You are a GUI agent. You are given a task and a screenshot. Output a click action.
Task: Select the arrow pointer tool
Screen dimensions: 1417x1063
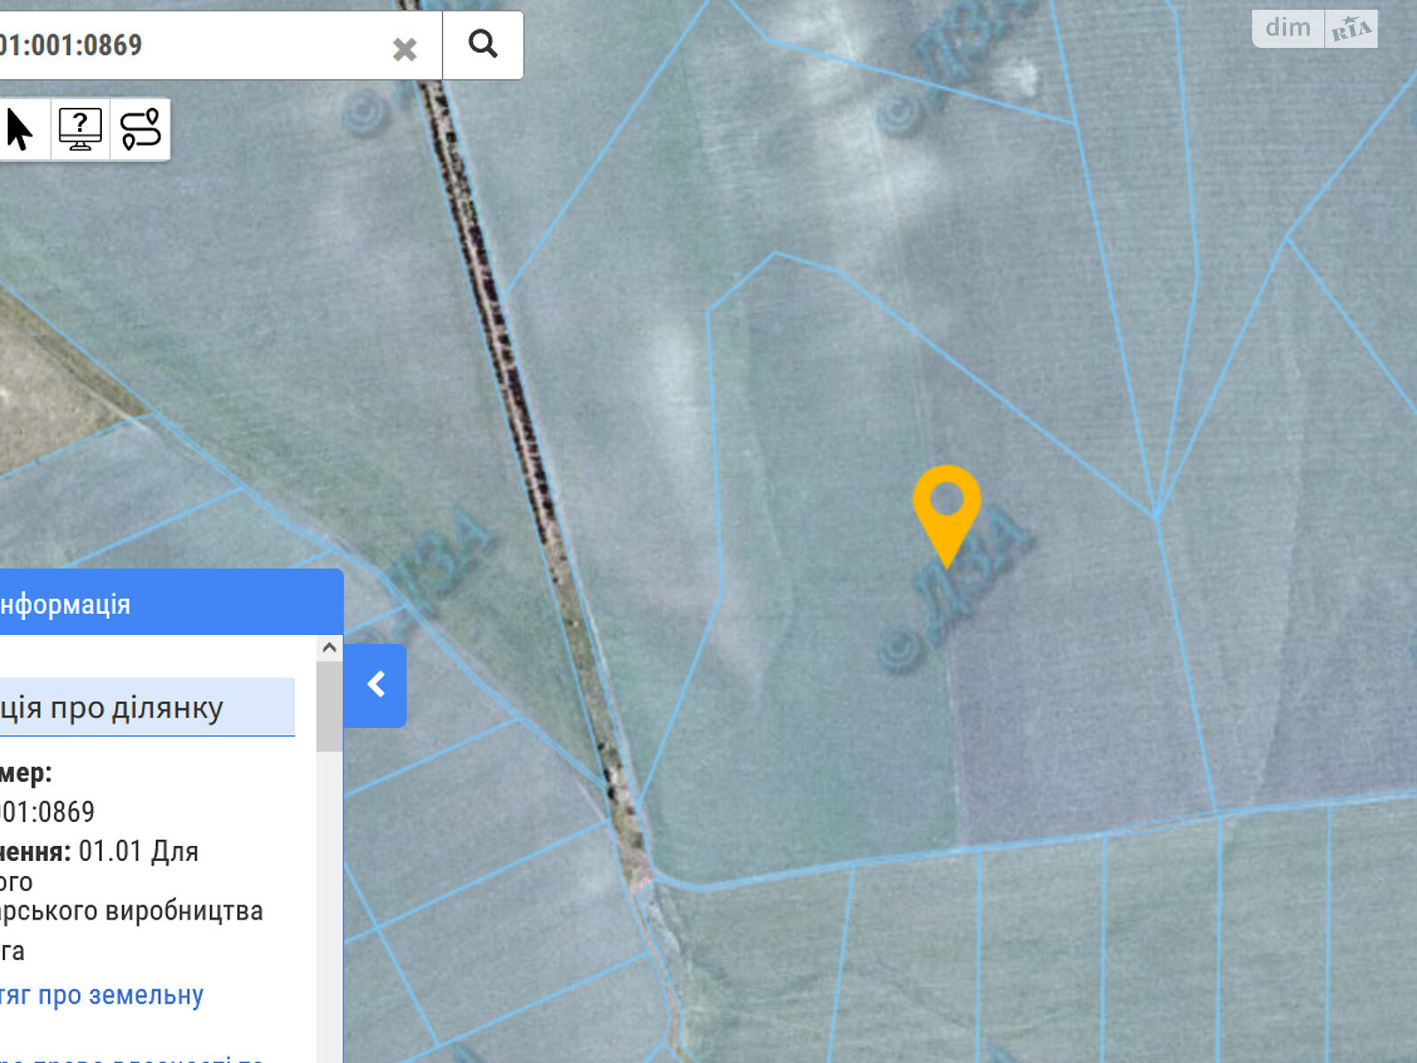coord(19,129)
